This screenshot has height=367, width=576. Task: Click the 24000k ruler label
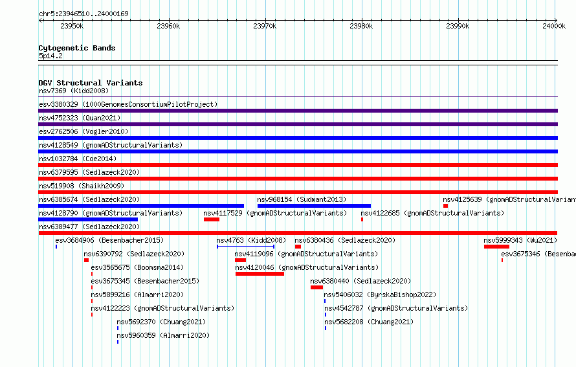(554, 26)
